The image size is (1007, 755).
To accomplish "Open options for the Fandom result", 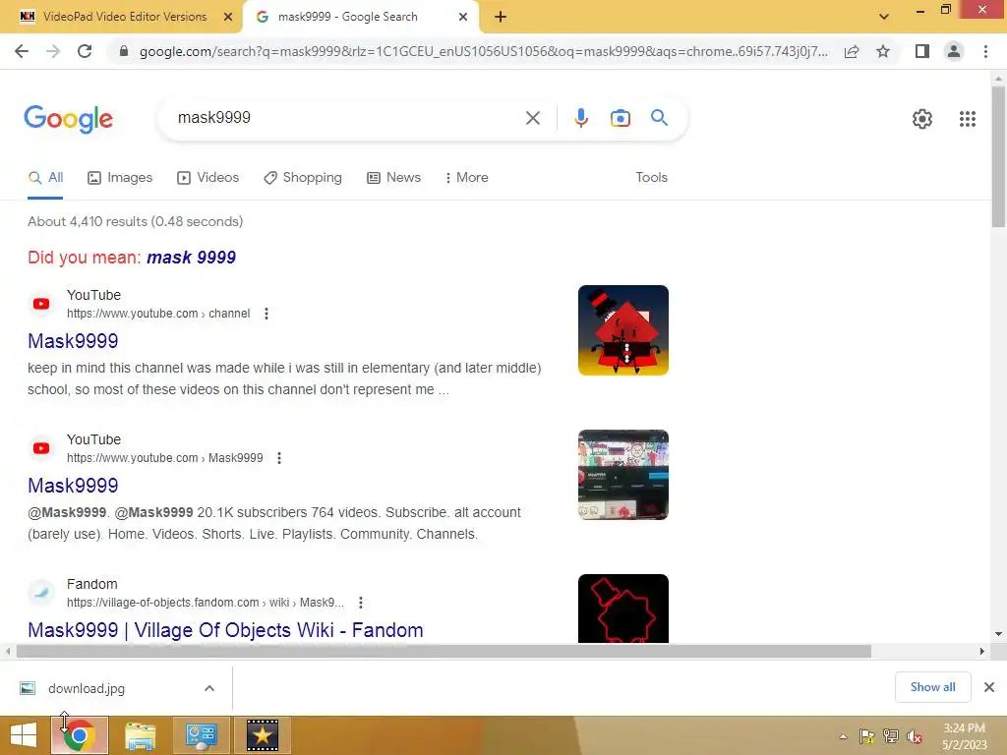I will coord(360,603).
